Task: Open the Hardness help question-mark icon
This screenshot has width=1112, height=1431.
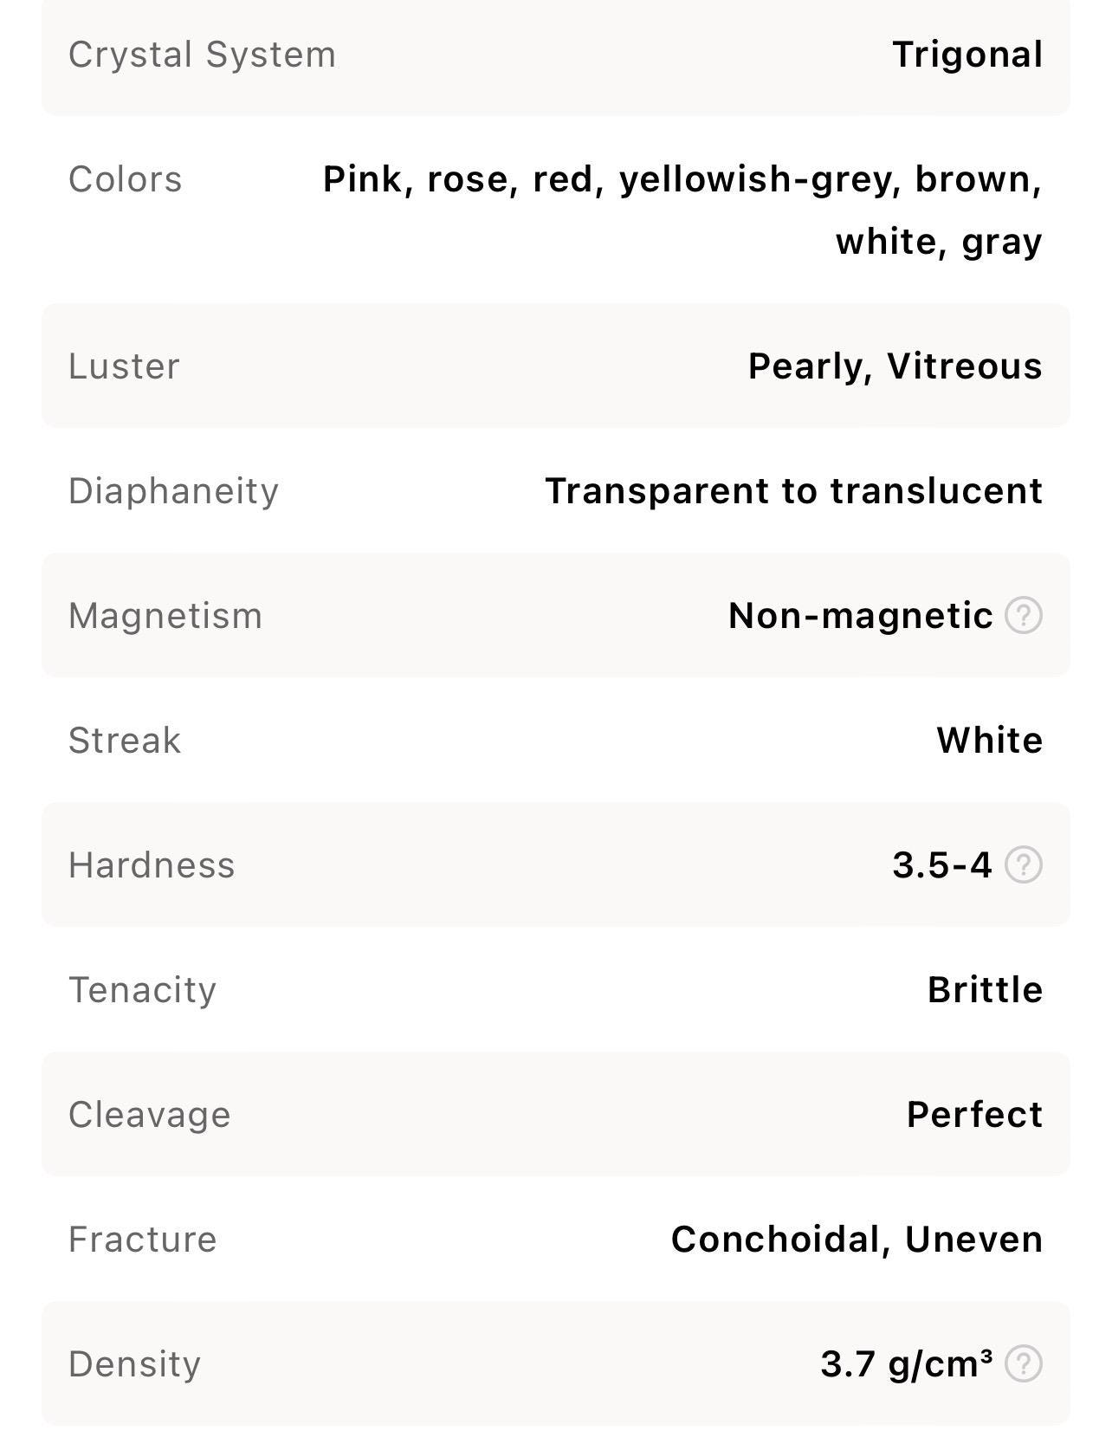Action: (1024, 865)
